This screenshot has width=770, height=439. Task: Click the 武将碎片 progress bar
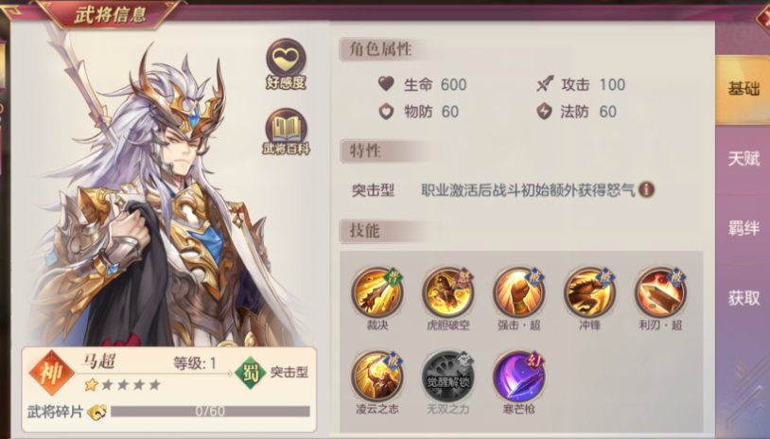(x=210, y=412)
